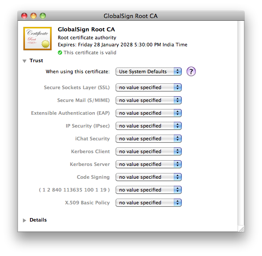Click the 'X.509 Basic Policy' label
This screenshot has width=262, height=256.
click(87, 203)
